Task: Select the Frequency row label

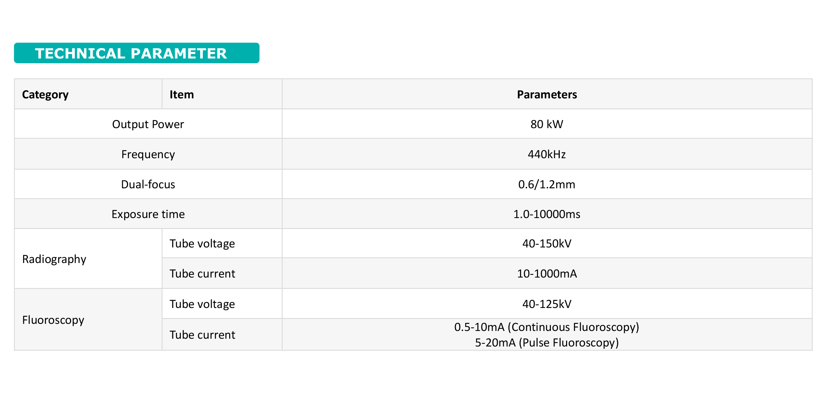Action: point(148,154)
